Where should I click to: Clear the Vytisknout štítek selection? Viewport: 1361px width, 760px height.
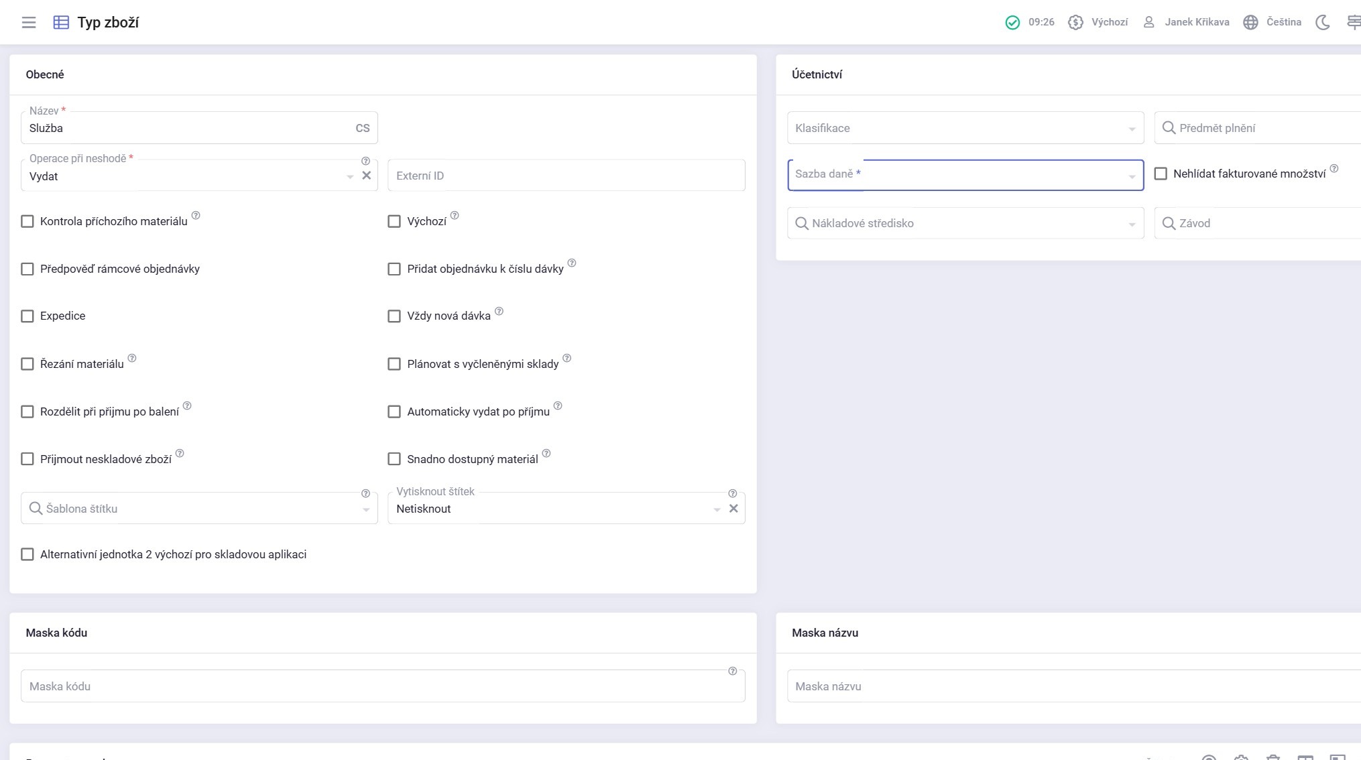point(733,509)
